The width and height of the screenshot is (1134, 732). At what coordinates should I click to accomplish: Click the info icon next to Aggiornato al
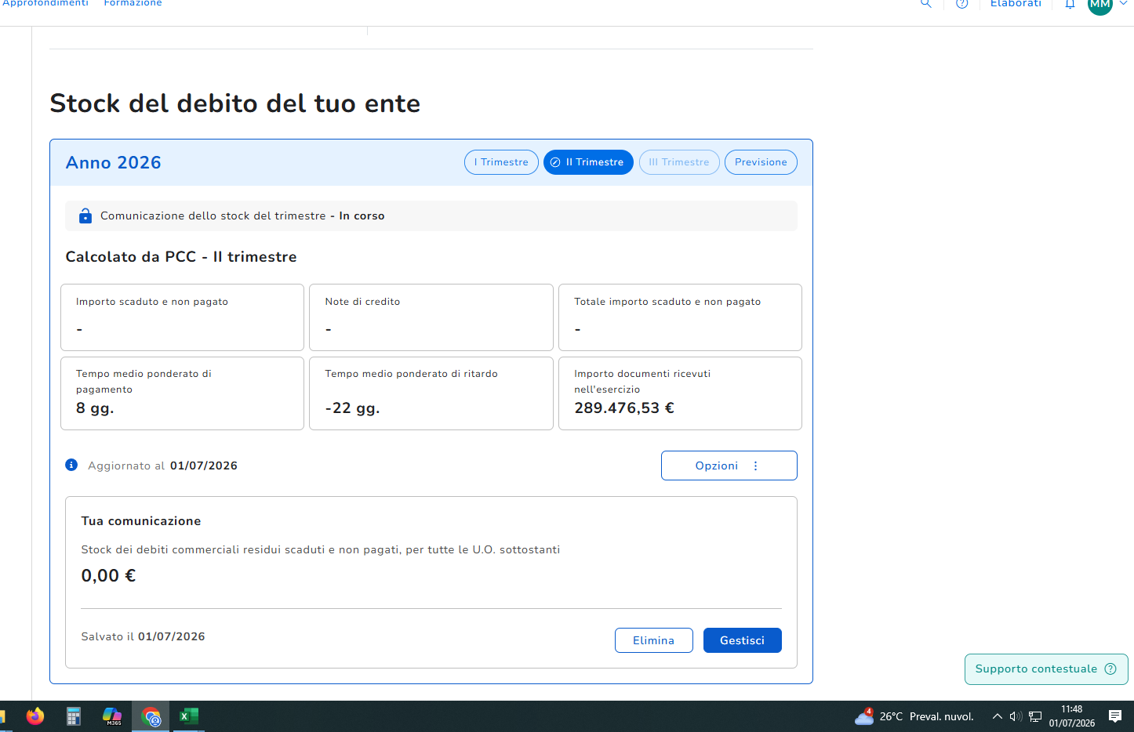click(71, 465)
